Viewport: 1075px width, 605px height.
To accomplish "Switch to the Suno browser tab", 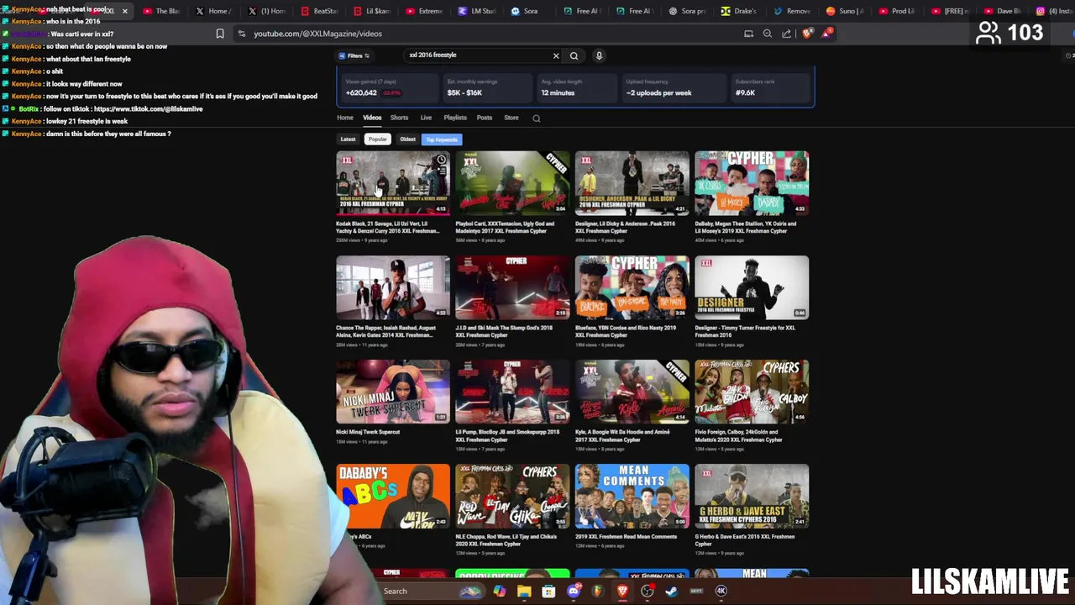I will 844,11.
